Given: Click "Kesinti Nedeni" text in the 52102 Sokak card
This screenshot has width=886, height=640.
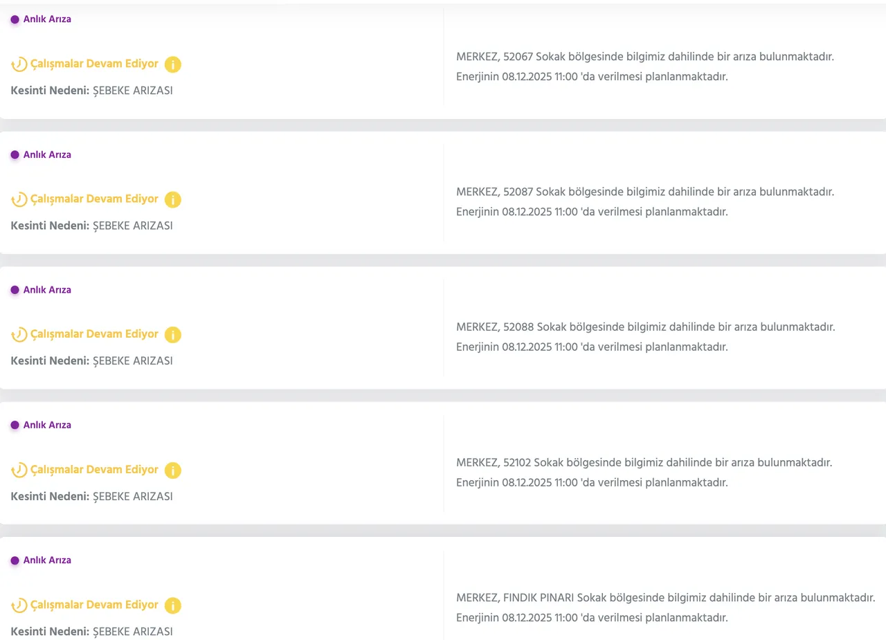Looking at the screenshot, I should point(50,496).
